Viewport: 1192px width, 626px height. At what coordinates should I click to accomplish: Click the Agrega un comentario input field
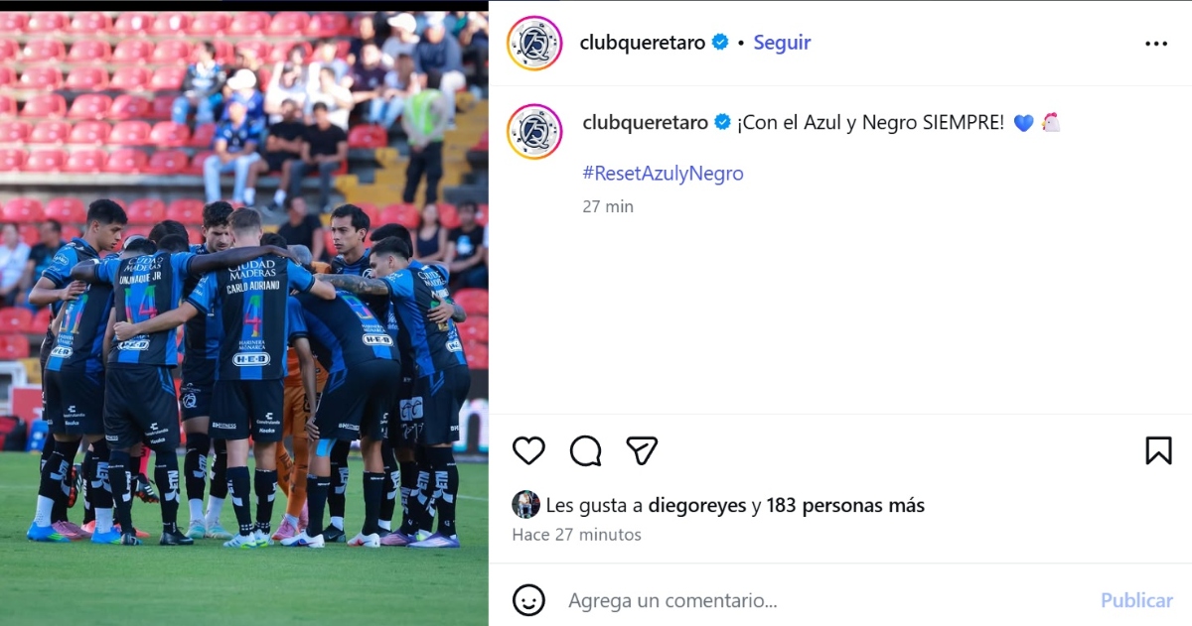pyautogui.click(x=824, y=600)
